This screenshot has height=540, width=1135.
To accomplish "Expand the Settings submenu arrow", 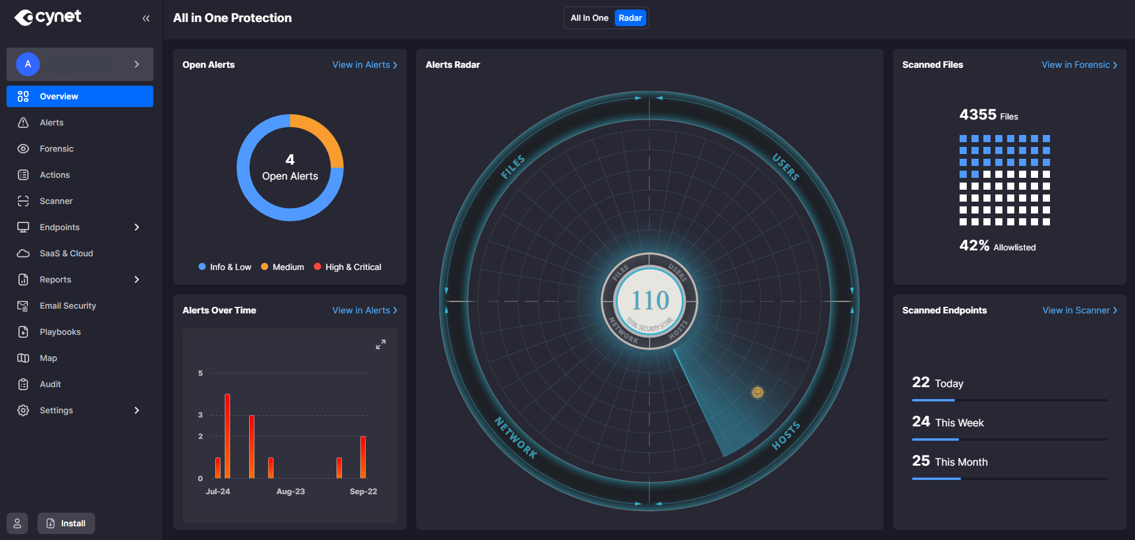I will (137, 410).
